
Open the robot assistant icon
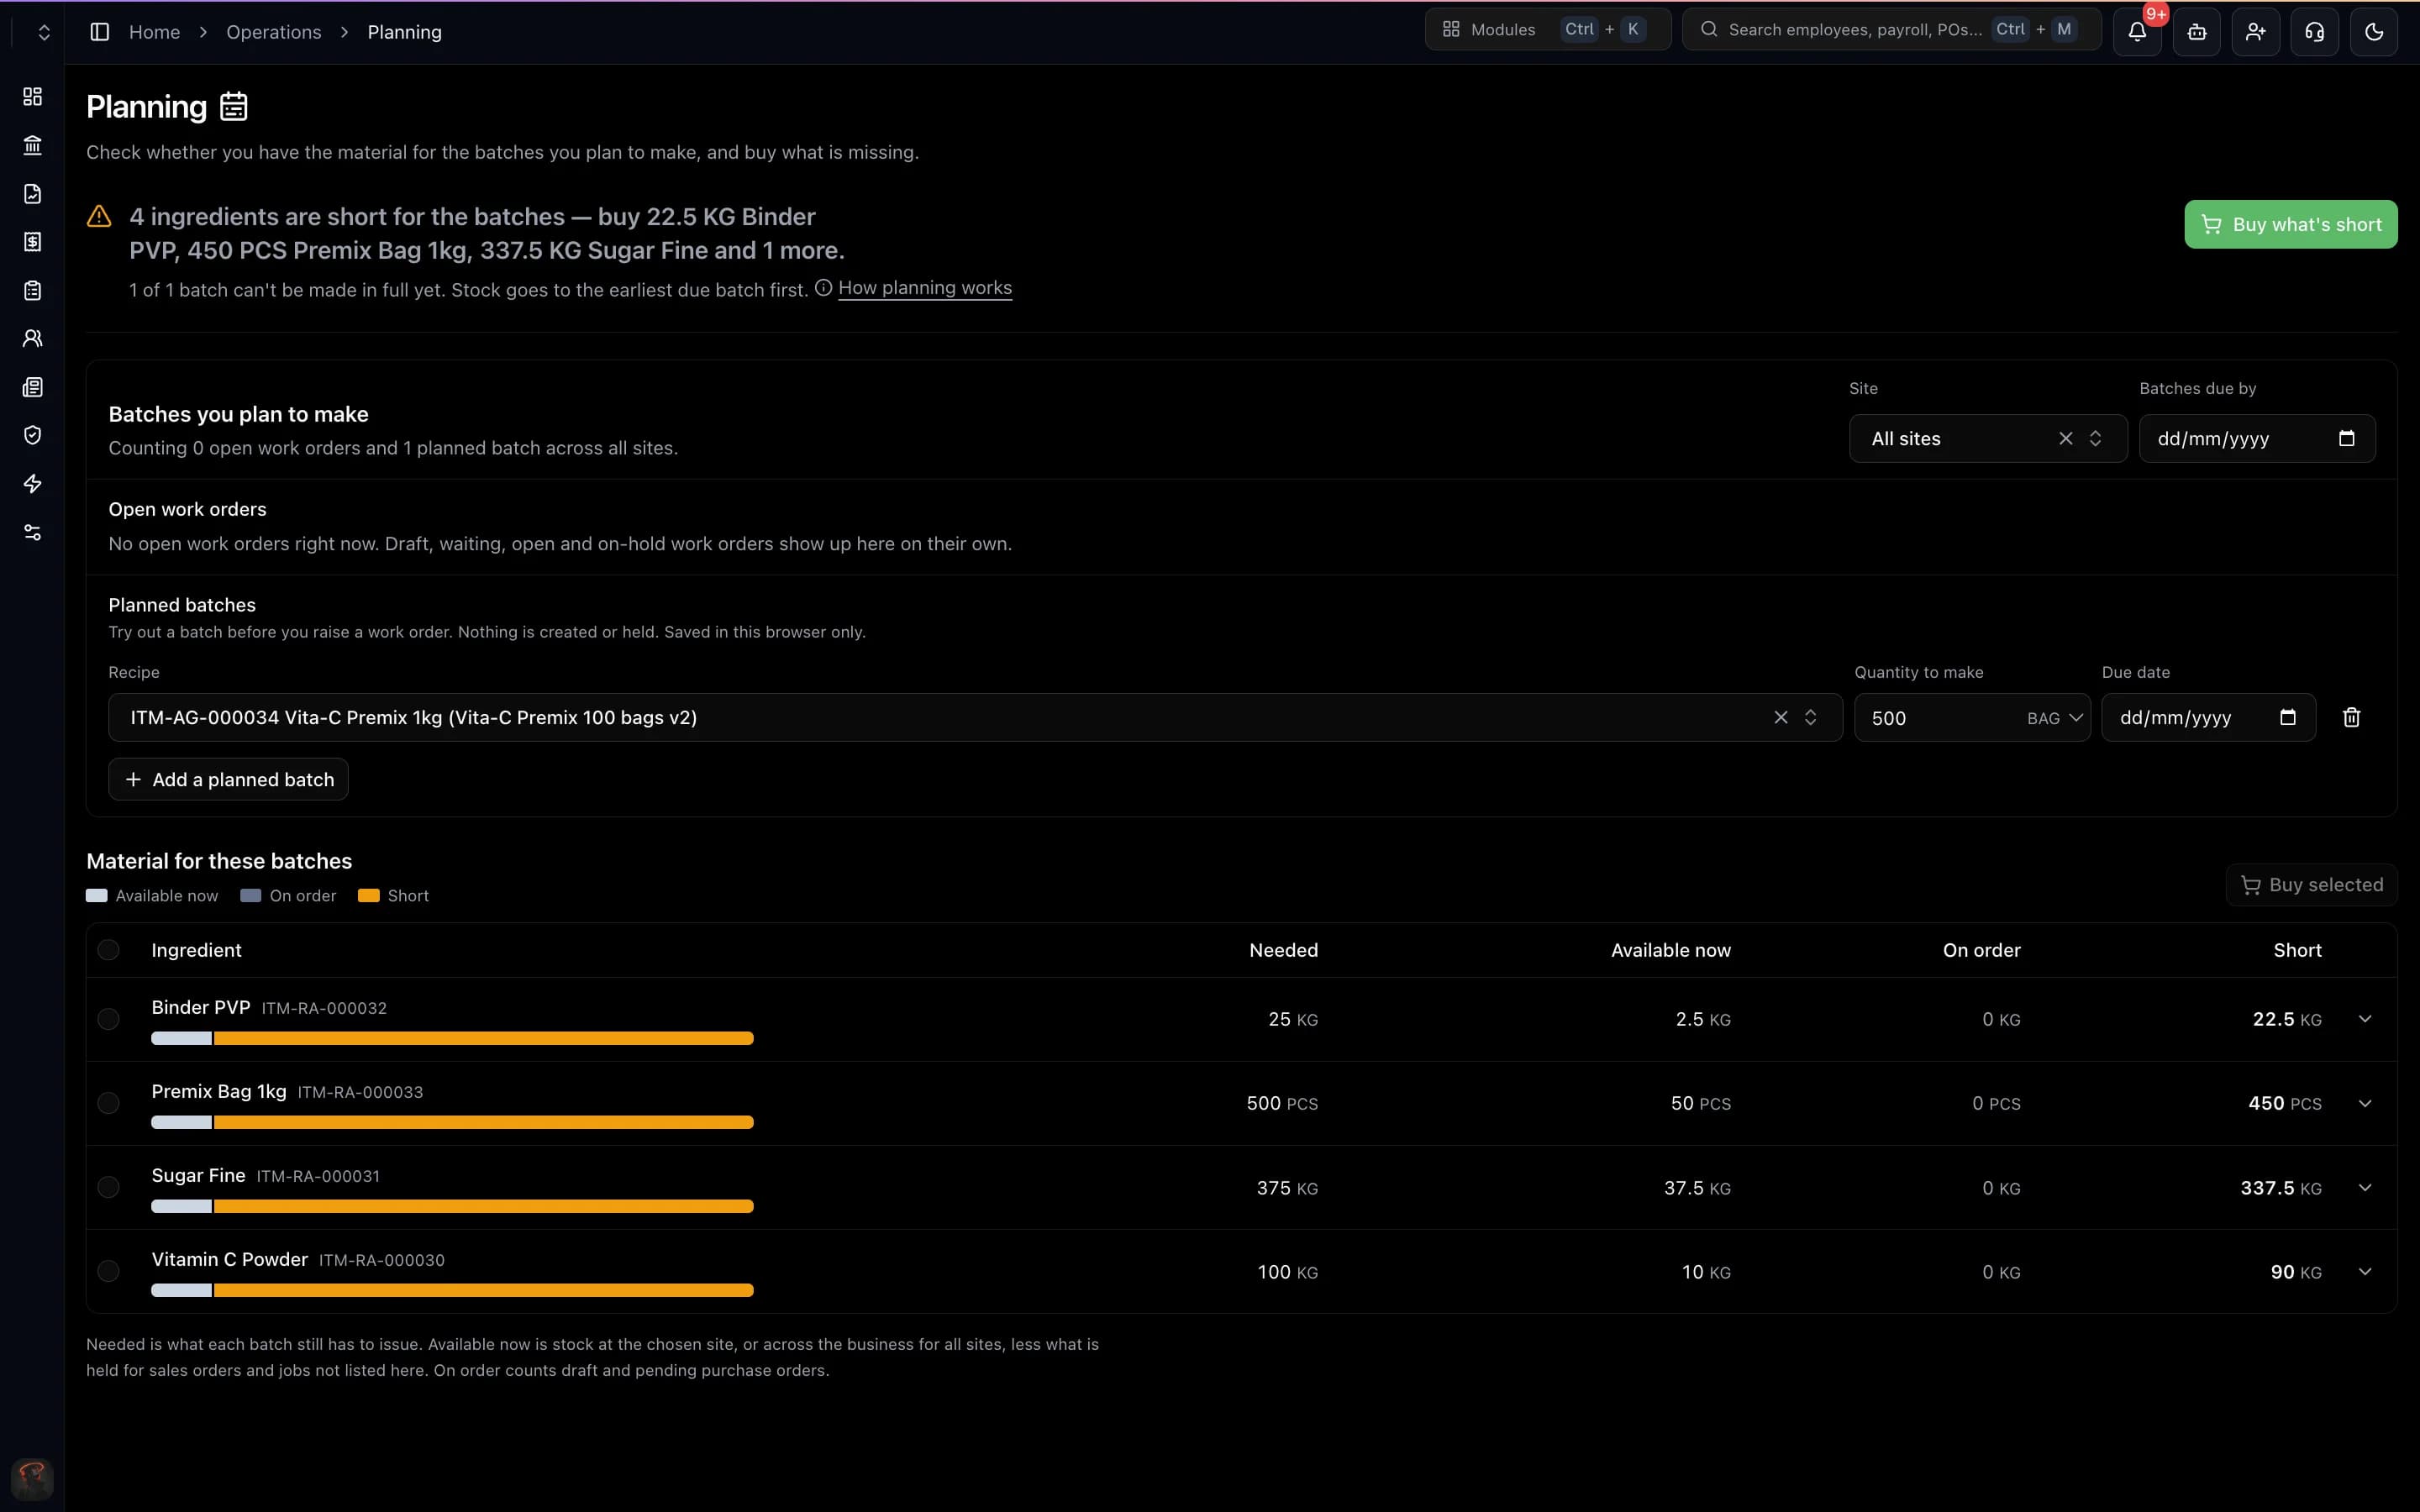point(2196,31)
